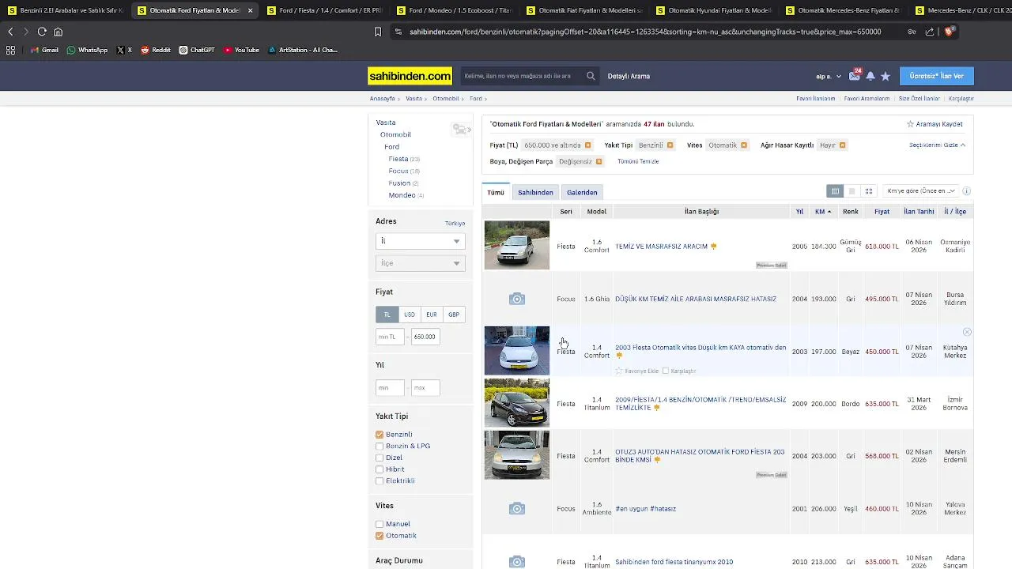Switch to classic list view icon
The width and height of the screenshot is (1012, 569).
pyautogui.click(x=835, y=191)
